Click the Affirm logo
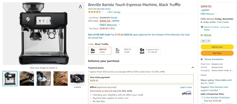Viewport: 237px width, 104px height. coord(186,93)
